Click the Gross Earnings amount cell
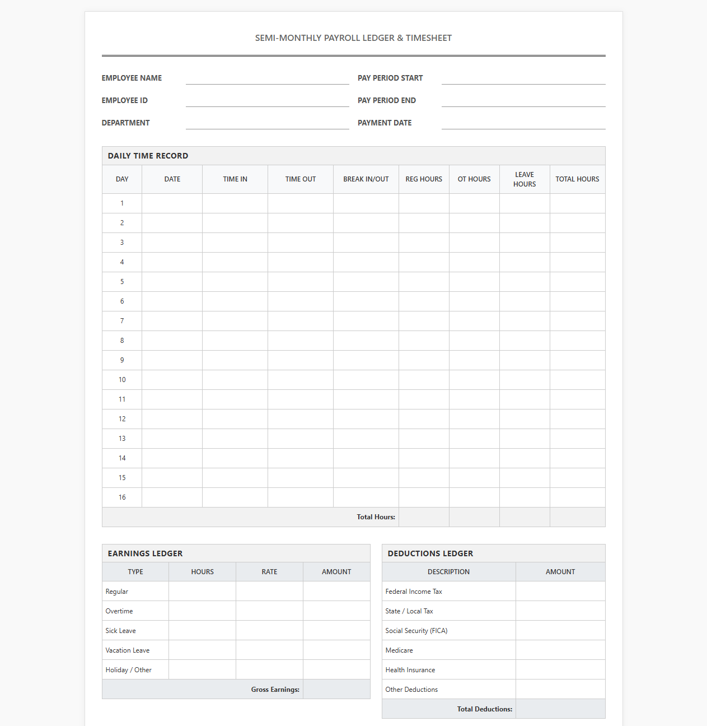707x726 pixels. click(336, 690)
